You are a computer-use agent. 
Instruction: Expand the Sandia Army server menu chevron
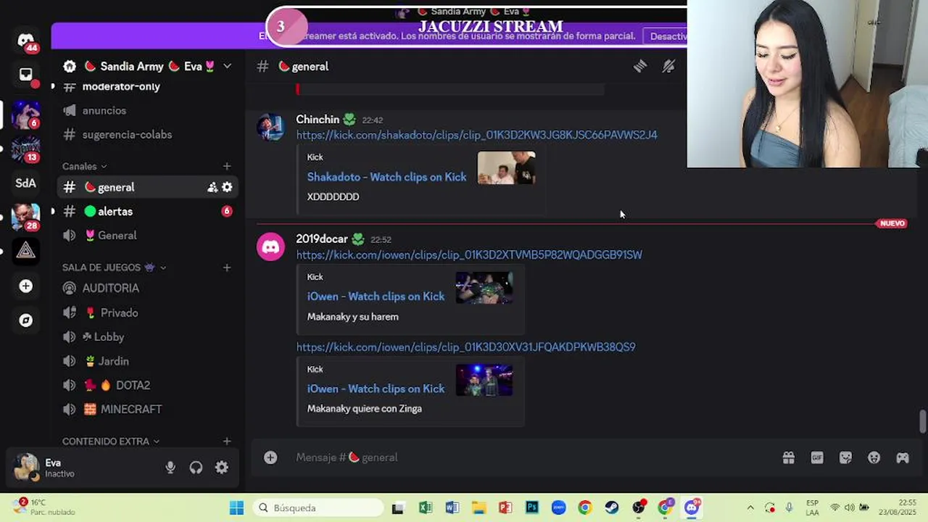pos(227,66)
